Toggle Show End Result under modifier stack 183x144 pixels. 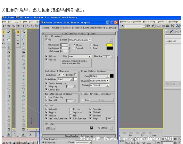(174, 84)
